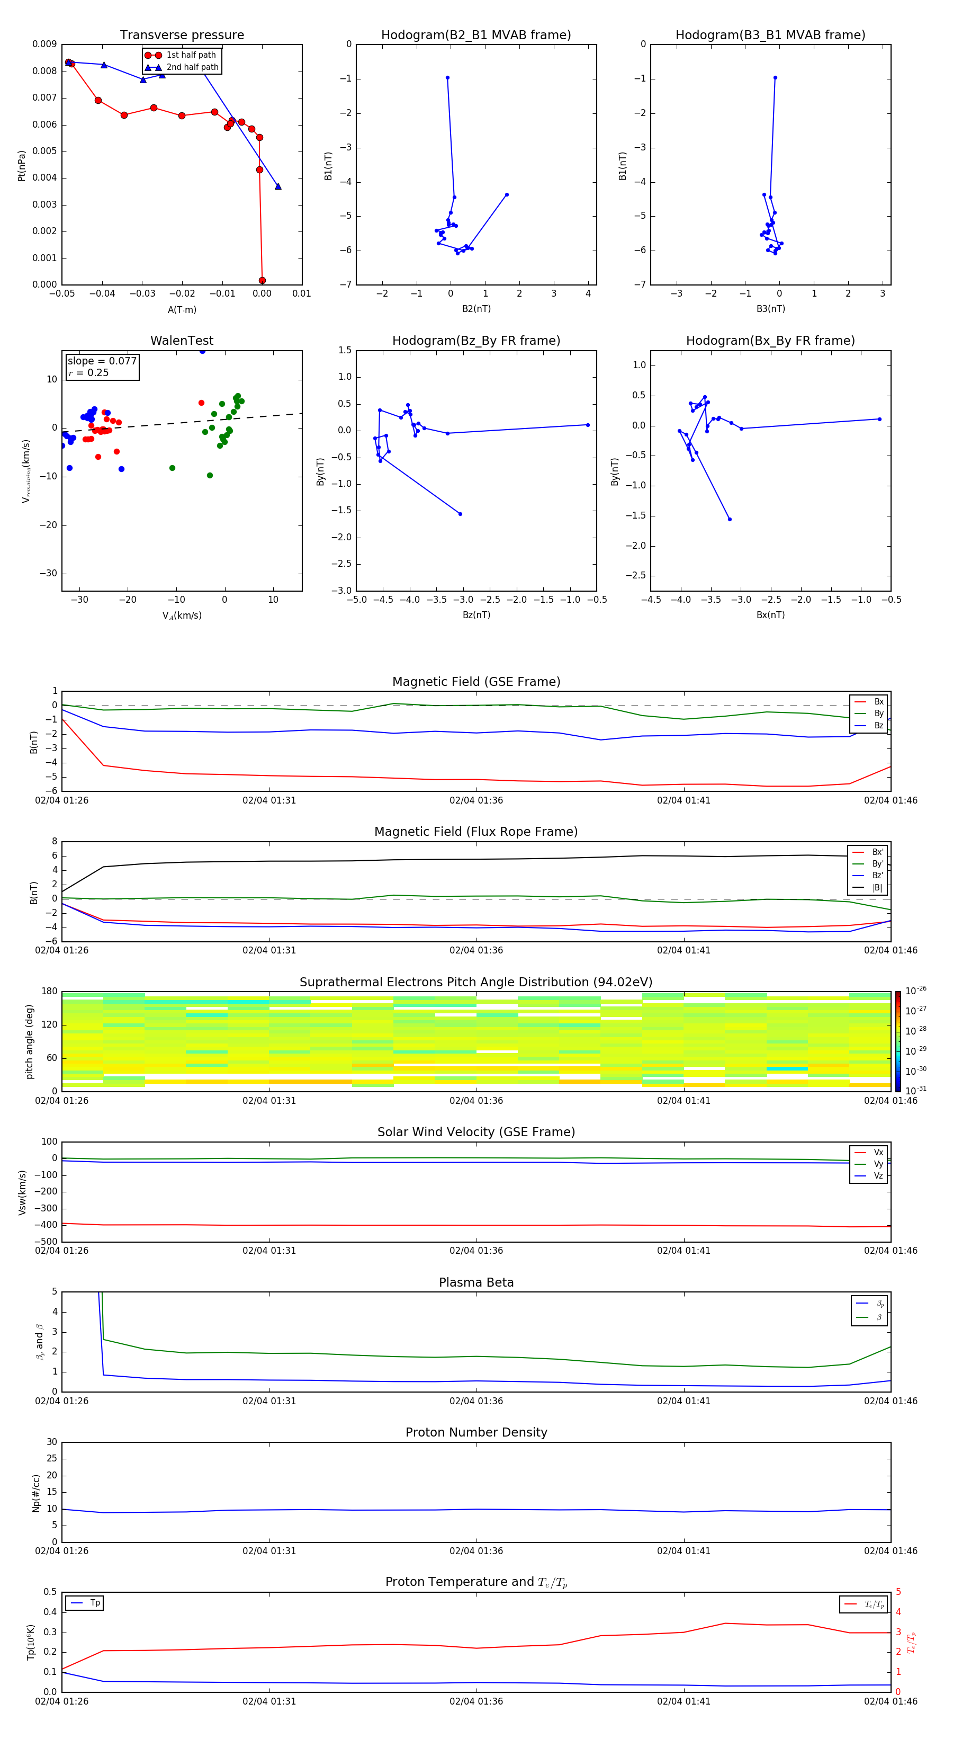Click the "Tp(10^6K)" y-axis label
Viewport: 953px width, 1748px height.
click(31, 1642)
